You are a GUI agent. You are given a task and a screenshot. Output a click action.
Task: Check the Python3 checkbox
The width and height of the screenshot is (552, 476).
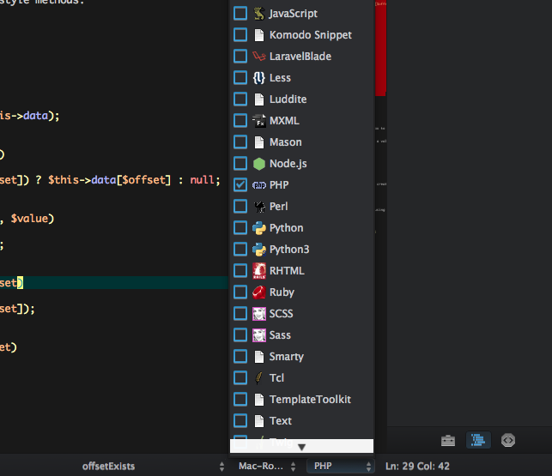coord(240,249)
